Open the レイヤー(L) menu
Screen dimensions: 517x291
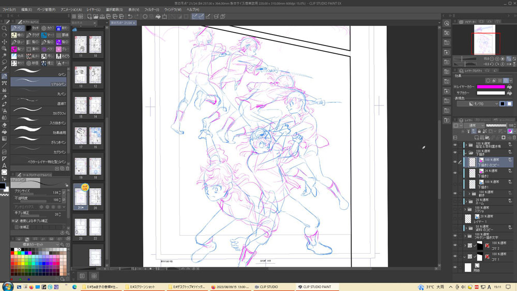point(93,9)
